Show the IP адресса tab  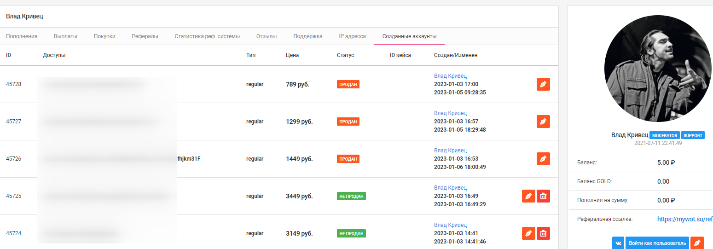click(352, 36)
